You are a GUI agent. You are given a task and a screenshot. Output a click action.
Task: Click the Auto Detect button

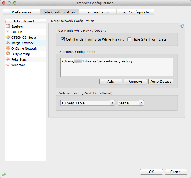tap(161, 81)
